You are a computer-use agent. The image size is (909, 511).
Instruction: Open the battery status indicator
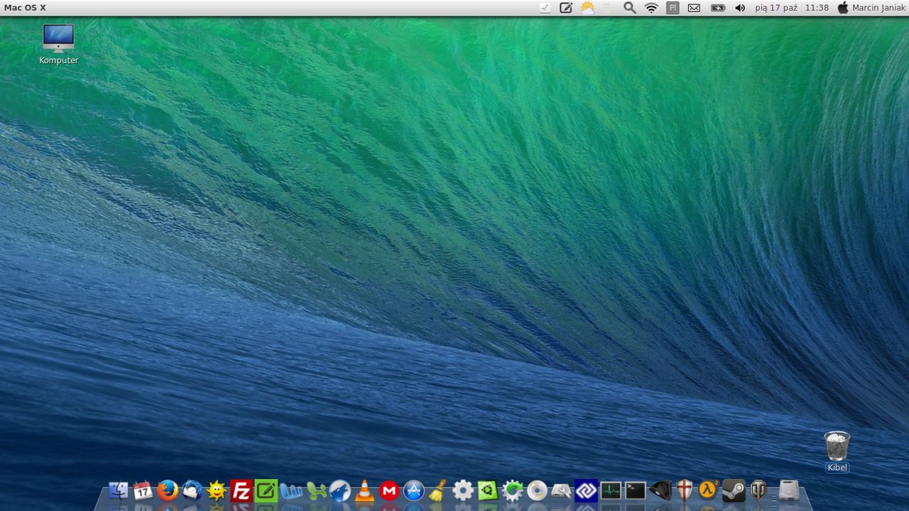coord(718,8)
